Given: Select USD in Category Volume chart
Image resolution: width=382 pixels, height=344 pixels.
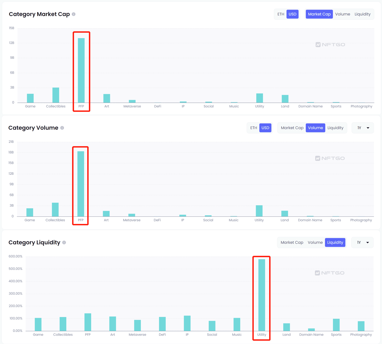Looking at the screenshot, I should point(265,128).
